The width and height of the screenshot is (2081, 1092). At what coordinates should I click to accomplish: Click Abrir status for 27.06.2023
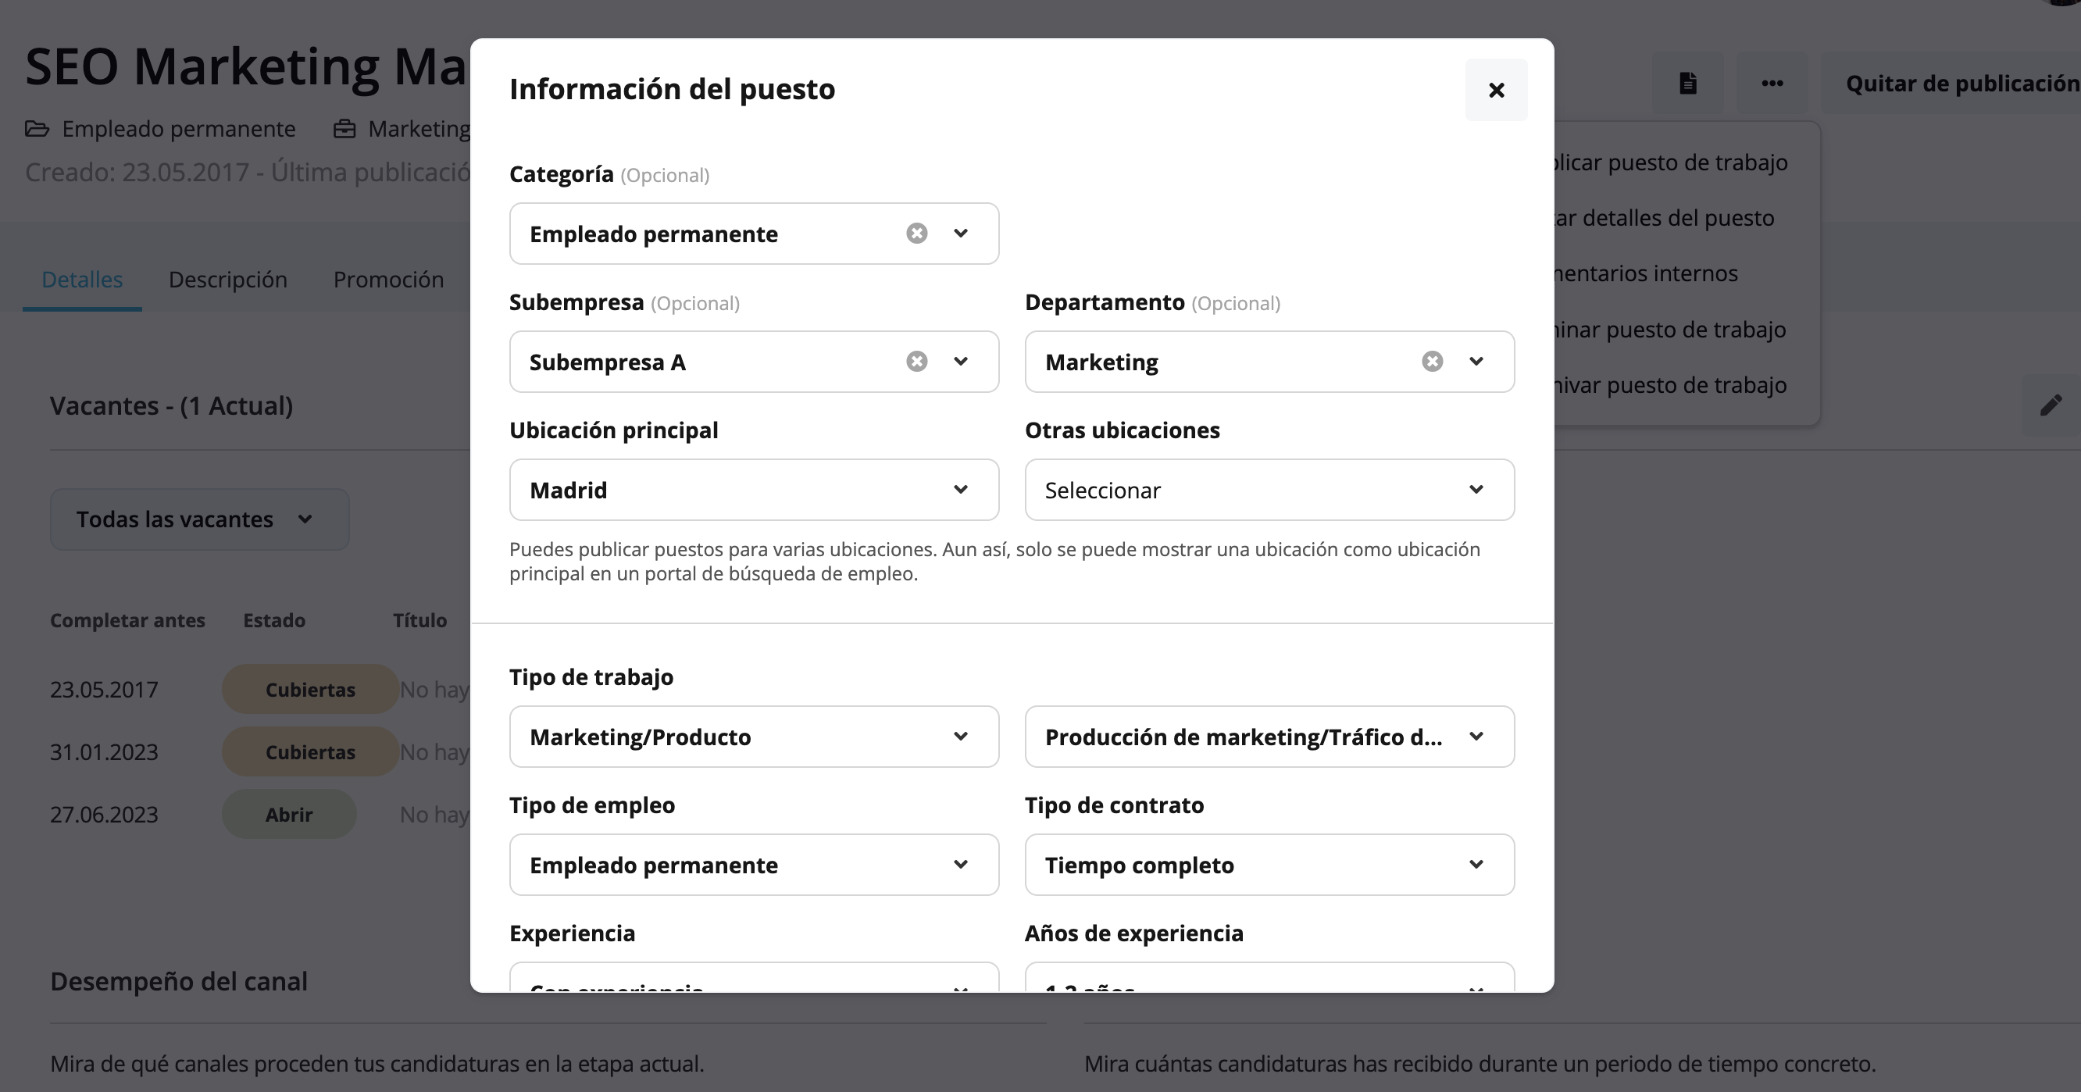click(289, 813)
